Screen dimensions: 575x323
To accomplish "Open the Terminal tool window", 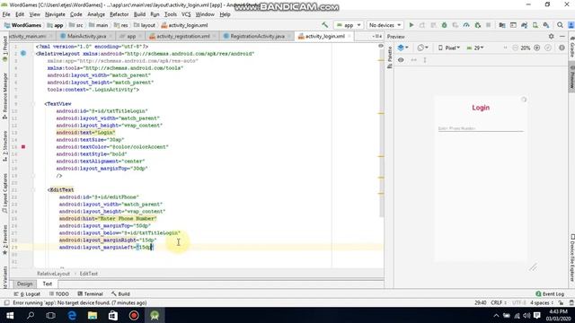I will [x=90, y=293].
